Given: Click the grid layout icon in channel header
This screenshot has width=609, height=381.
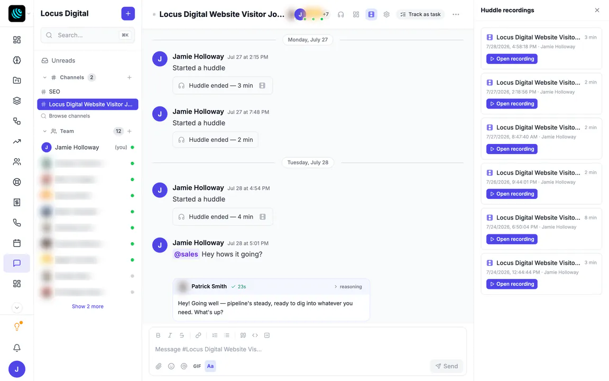Looking at the screenshot, I should pos(356,14).
